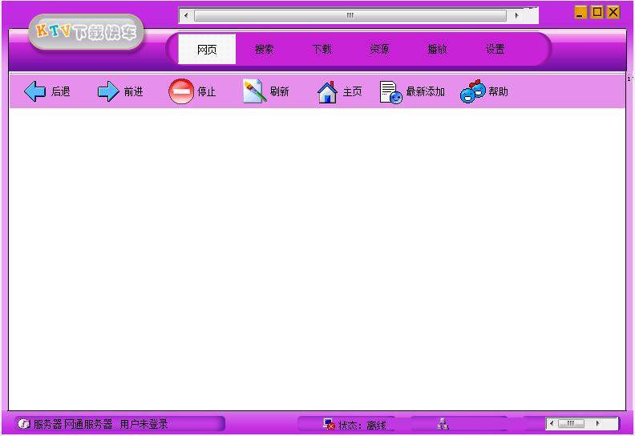
Task: Open the 播放 tab
Action: (x=437, y=49)
